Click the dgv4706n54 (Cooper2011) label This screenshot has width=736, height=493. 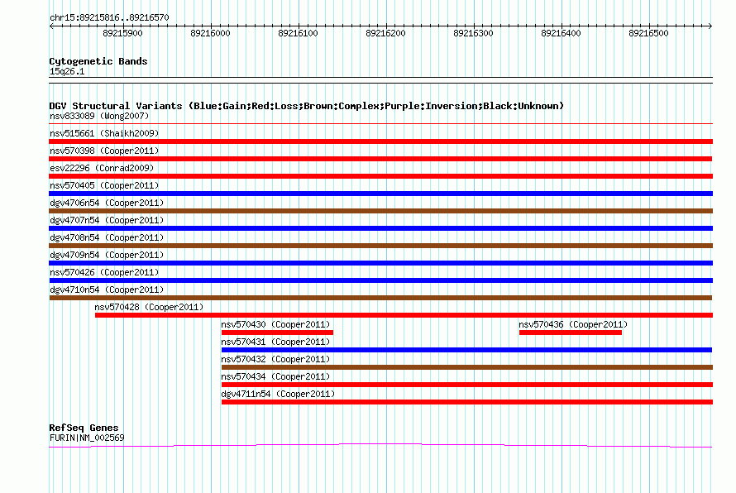[x=107, y=203]
